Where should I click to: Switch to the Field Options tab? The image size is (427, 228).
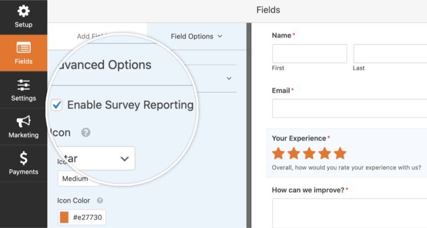coord(196,36)
